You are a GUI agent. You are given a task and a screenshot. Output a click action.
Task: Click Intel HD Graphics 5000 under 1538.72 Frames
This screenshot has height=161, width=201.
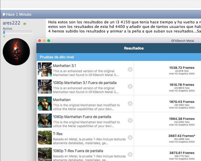point(182,74)
